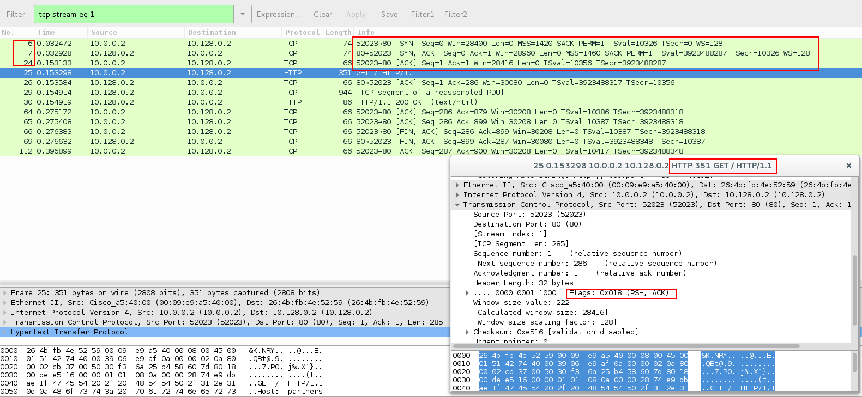
Task: Collapse Transmission Control Protocol tree in popup
Action: (457, 205)
